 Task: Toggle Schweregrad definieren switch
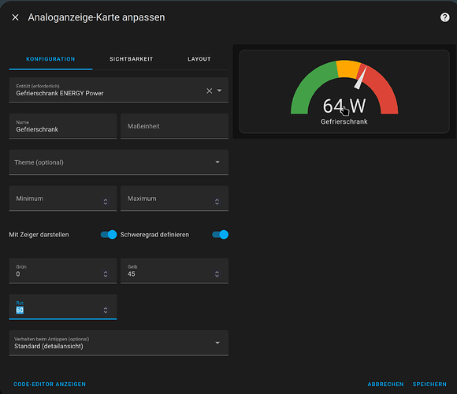221,235
